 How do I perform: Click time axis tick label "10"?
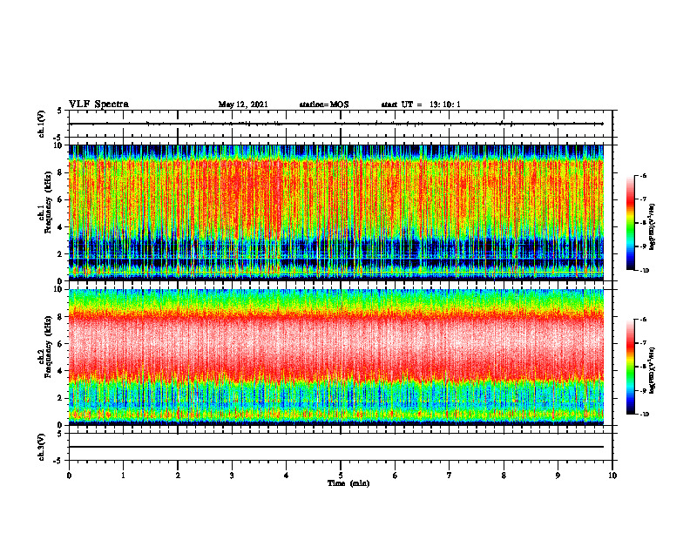[612, 476]
